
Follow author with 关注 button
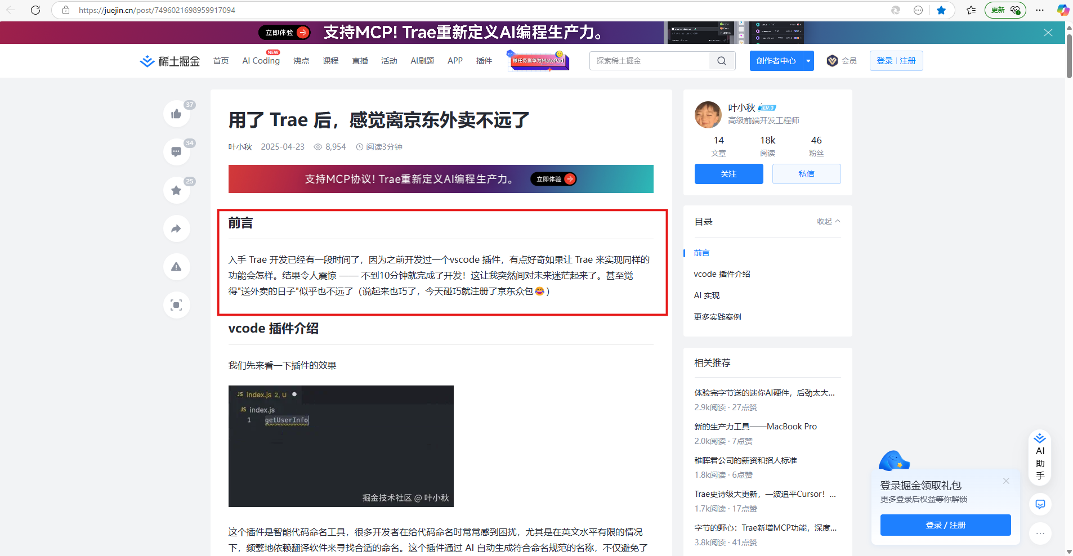(728, 174)
